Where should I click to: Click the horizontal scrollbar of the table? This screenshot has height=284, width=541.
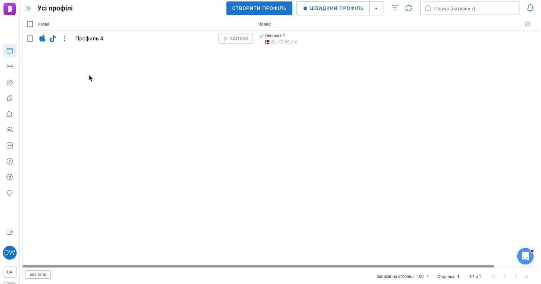[258, 266]
